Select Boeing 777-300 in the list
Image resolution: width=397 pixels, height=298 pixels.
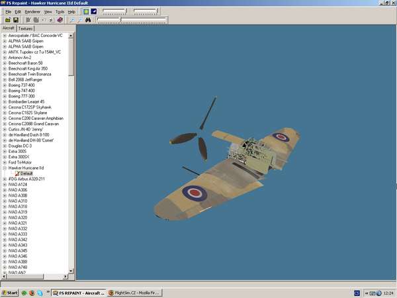[x=22, y=96]
